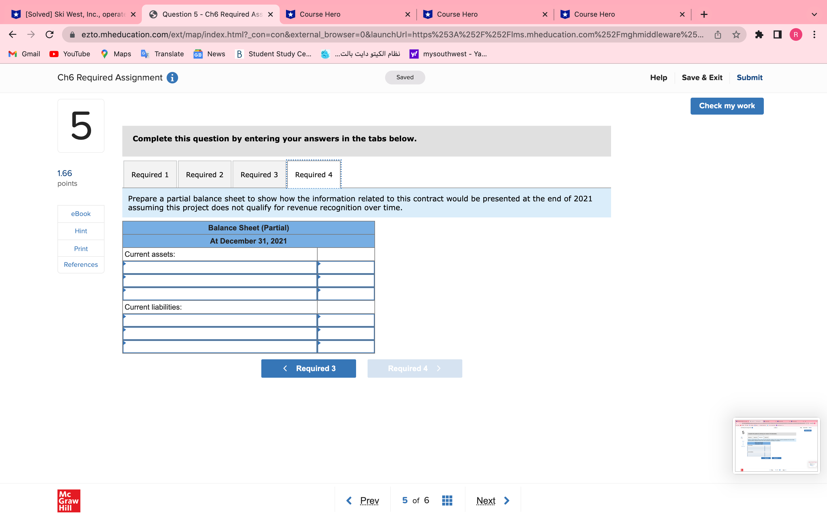Open first current liabilities account dropdown
827x517 pixels.
click(x=220, y=320)
